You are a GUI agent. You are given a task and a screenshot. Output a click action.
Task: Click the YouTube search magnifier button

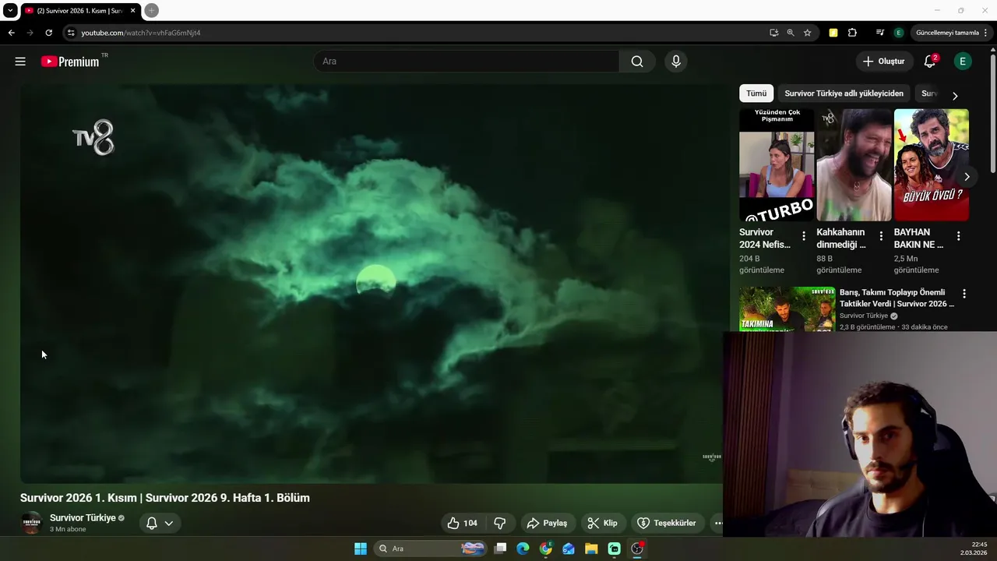pos(637,62)
